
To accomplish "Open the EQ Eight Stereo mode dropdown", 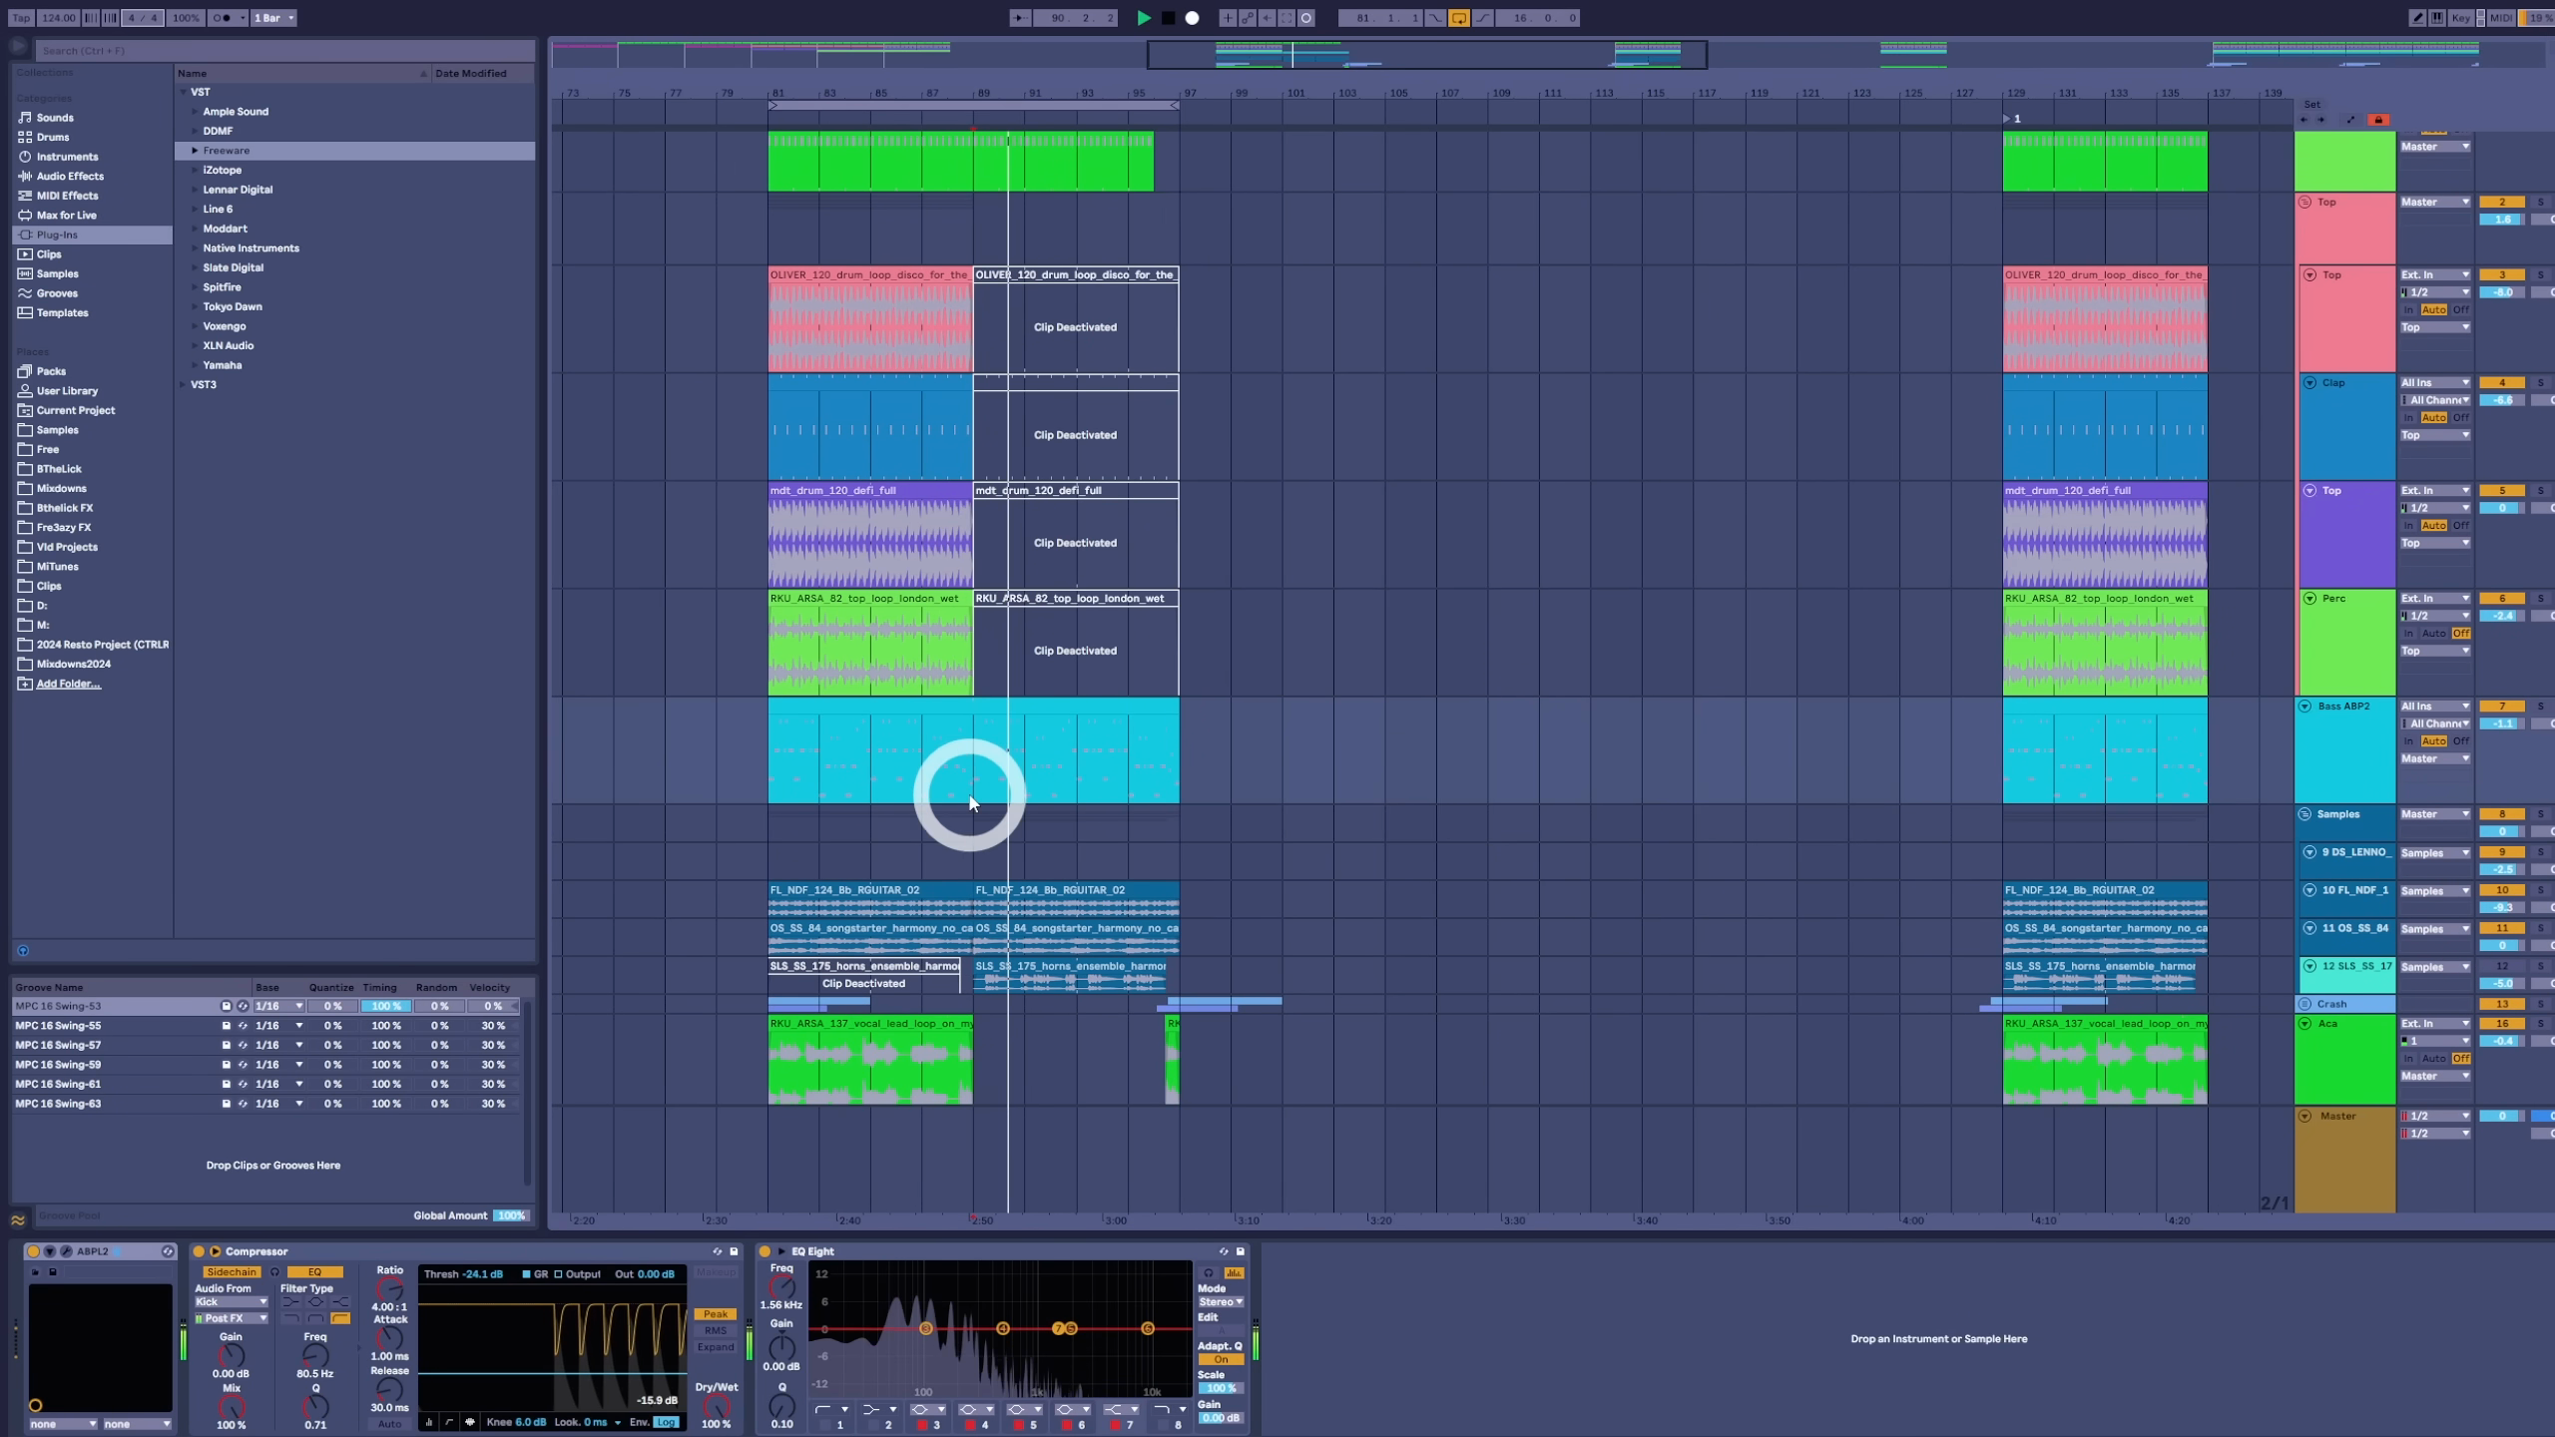I will [1221, 1301].
